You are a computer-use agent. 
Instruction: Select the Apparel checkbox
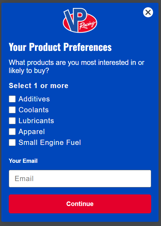12,132
